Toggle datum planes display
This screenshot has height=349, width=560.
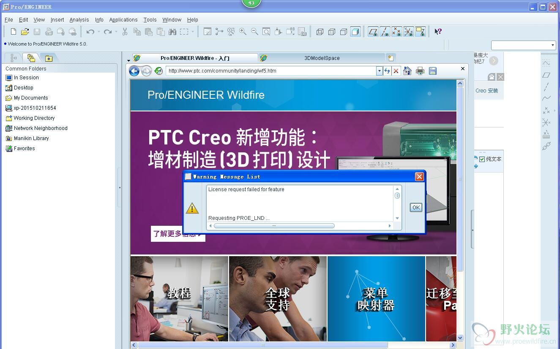(373, 32)
